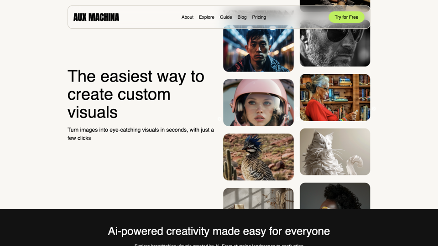Select the pink astronaut helmet woman image

point(258,102)
